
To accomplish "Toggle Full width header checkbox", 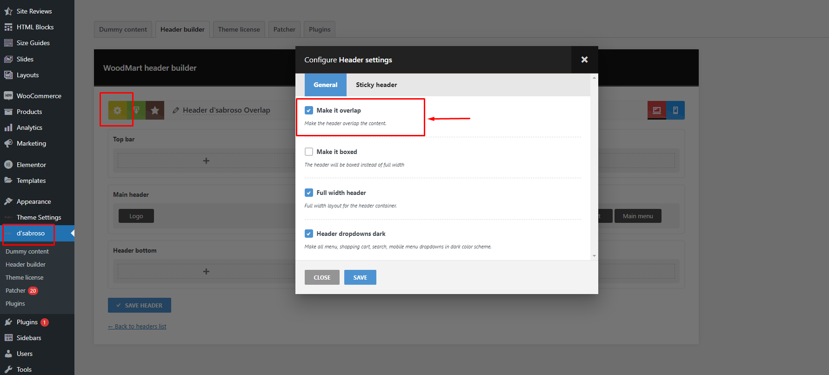I will coord(309,193).
